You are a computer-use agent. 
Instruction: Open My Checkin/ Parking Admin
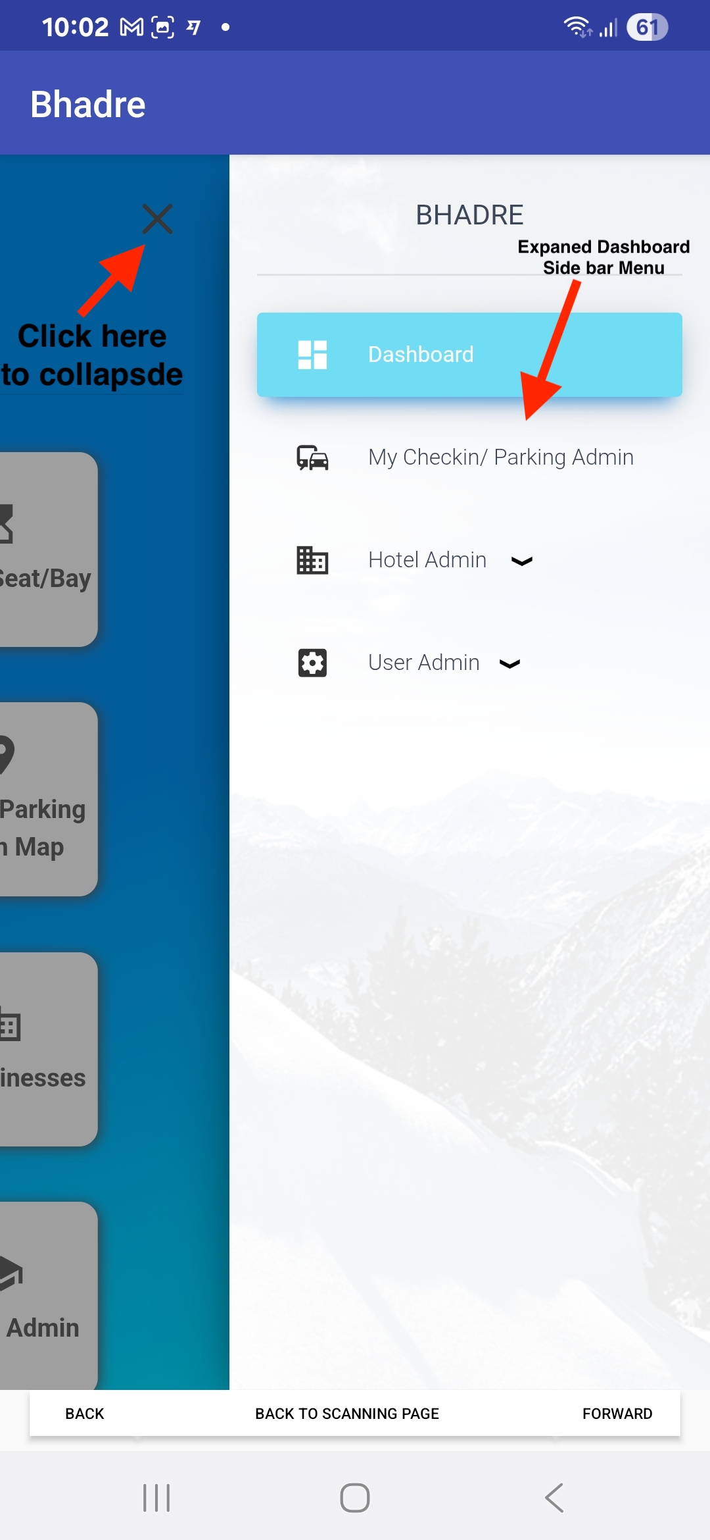(469, 457)
